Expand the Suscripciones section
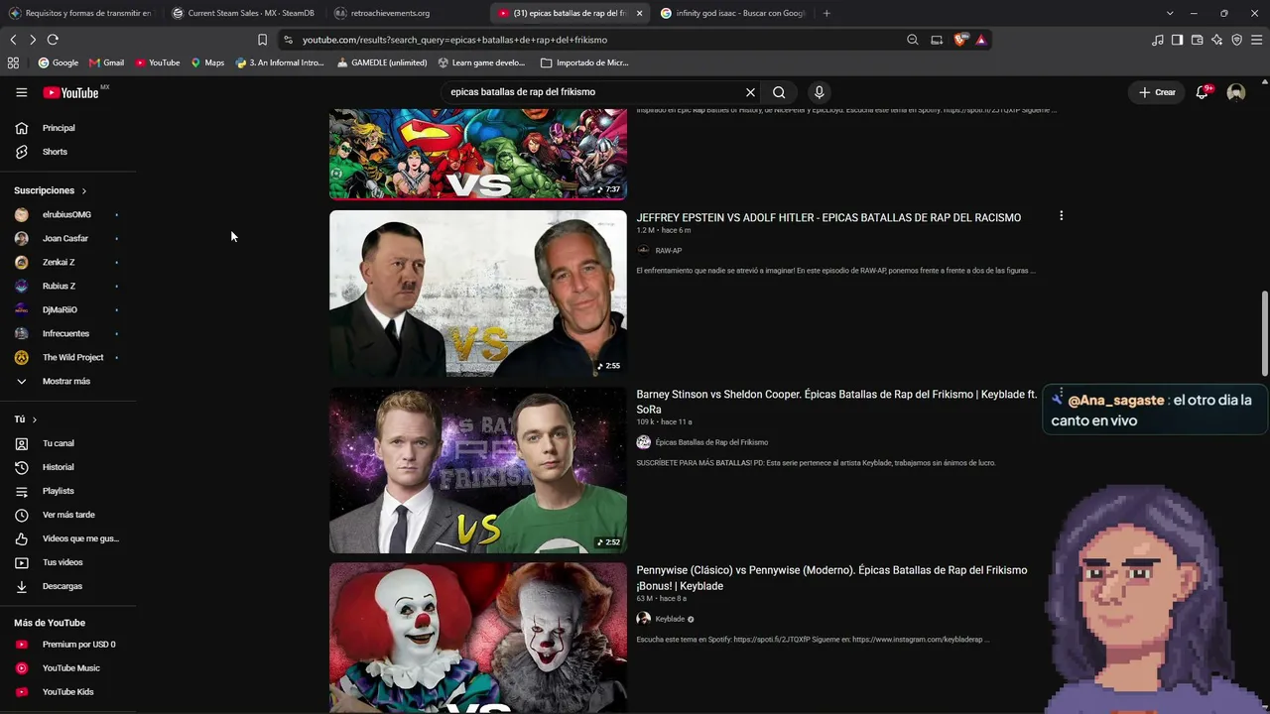This screenshot has width=1270, height=714. pos(51,190)
